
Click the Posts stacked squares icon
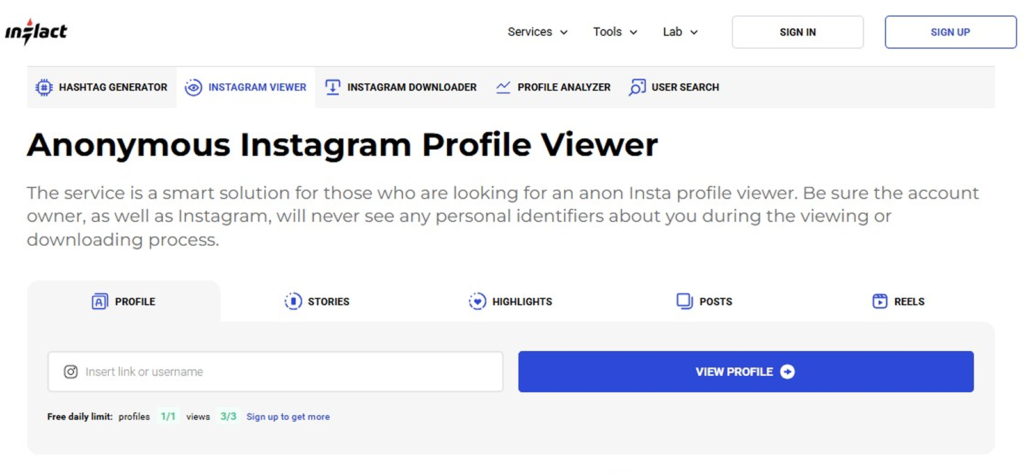(x=685, y=301)
